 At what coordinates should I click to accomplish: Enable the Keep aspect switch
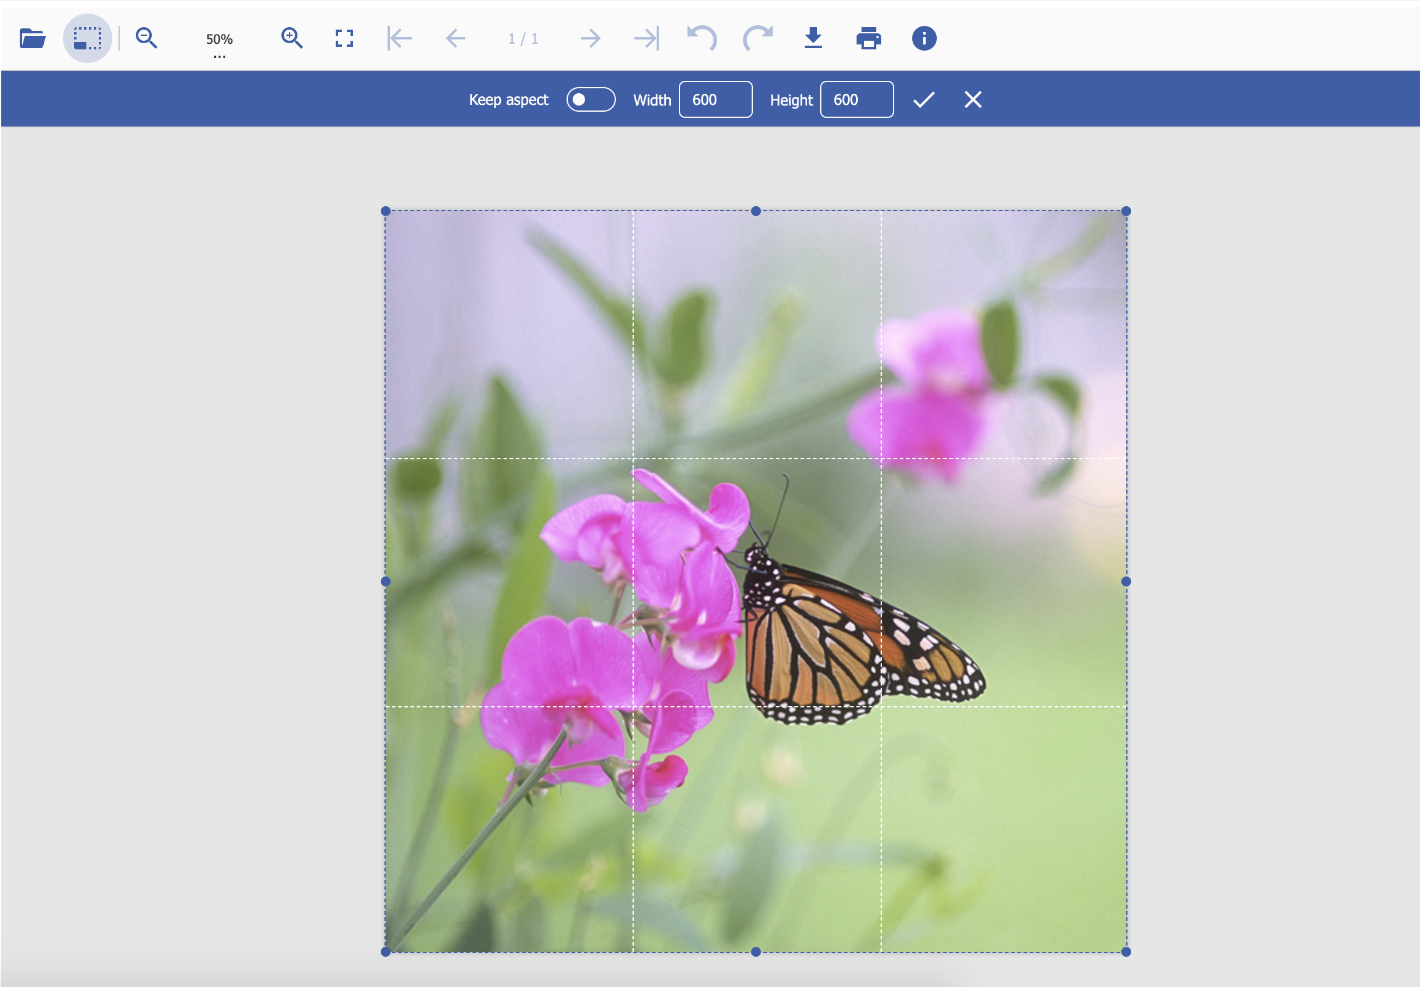tap(591, 99)
